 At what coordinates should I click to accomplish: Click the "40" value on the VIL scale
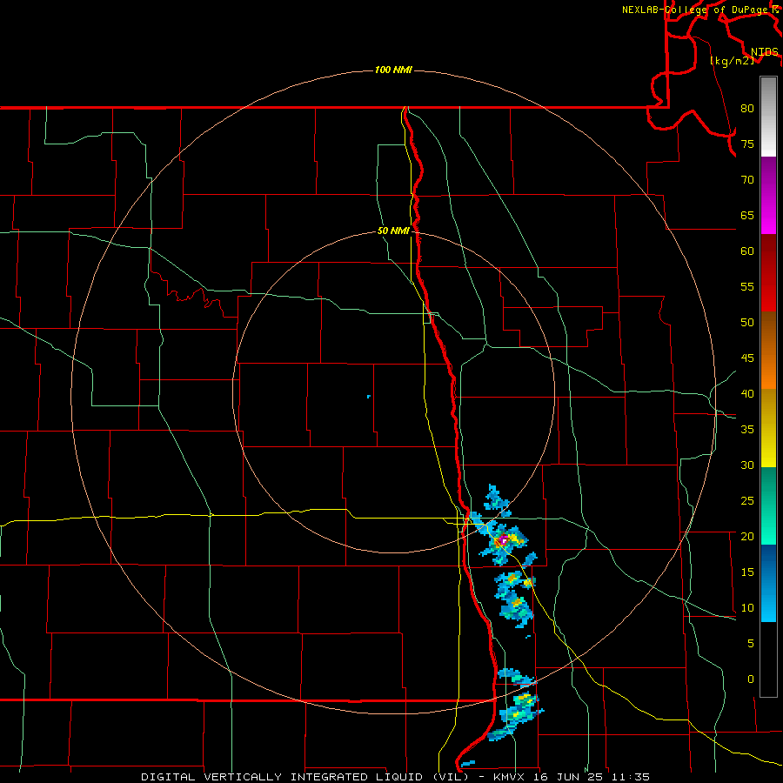pos(747,393)
